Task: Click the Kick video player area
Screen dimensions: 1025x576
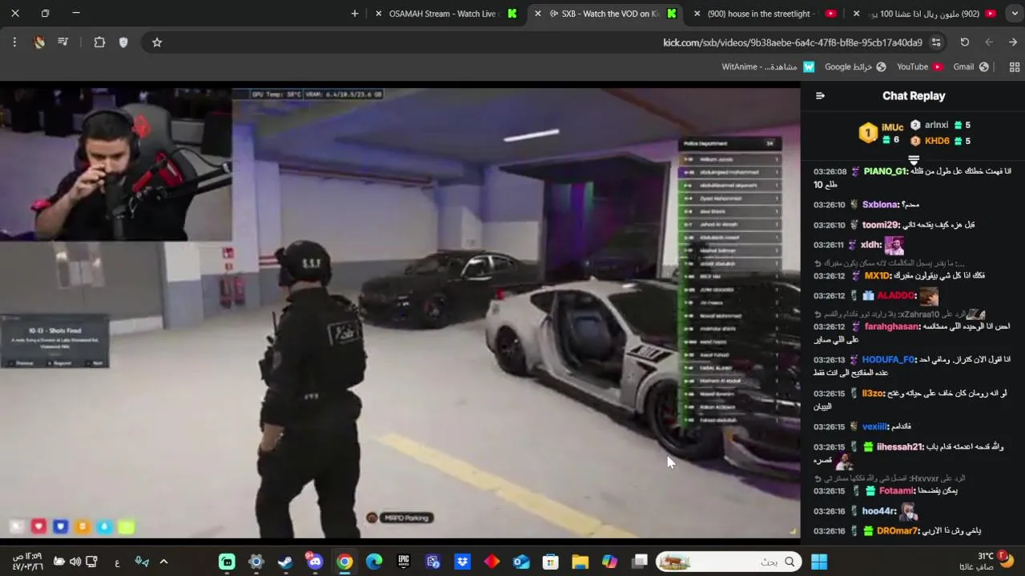Action: point(400,313)
